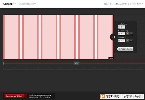Decrease the number of columns
Image resolution: width=145 pixels, height=100 pixels.
[x=119, y=28]
